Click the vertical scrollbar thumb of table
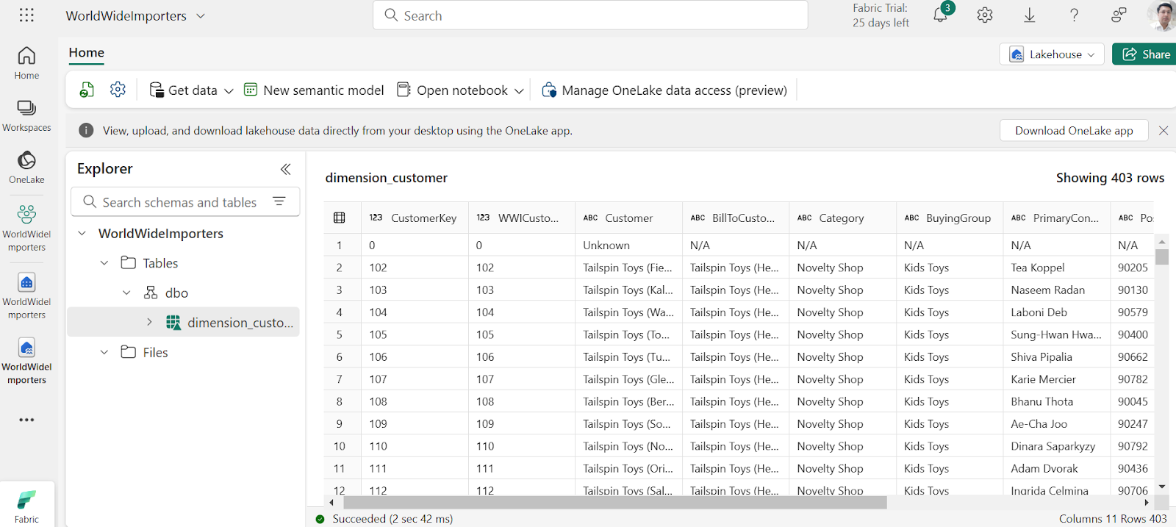Screen dimensions: 1176x527 pyautogui.click(x=1162, y=257)
